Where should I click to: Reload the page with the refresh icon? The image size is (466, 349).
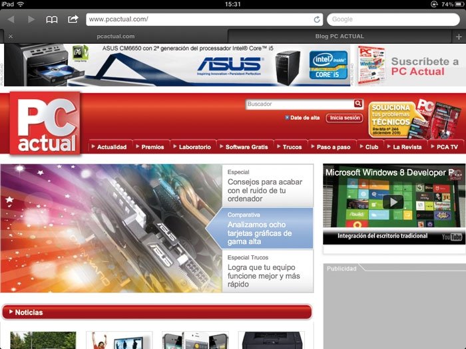(317, 19)
